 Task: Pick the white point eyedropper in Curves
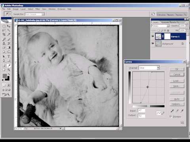point(182,111)
